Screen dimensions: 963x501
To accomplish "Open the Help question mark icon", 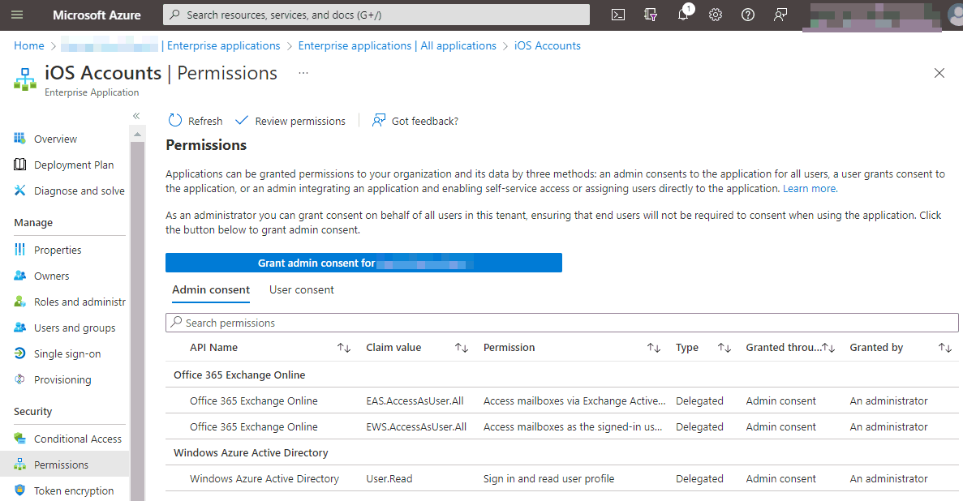I will tap(748, 15).
